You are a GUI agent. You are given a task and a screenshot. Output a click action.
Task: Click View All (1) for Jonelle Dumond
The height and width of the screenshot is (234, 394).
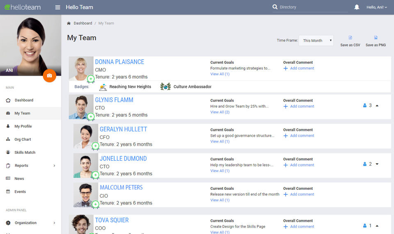point(220,171)
